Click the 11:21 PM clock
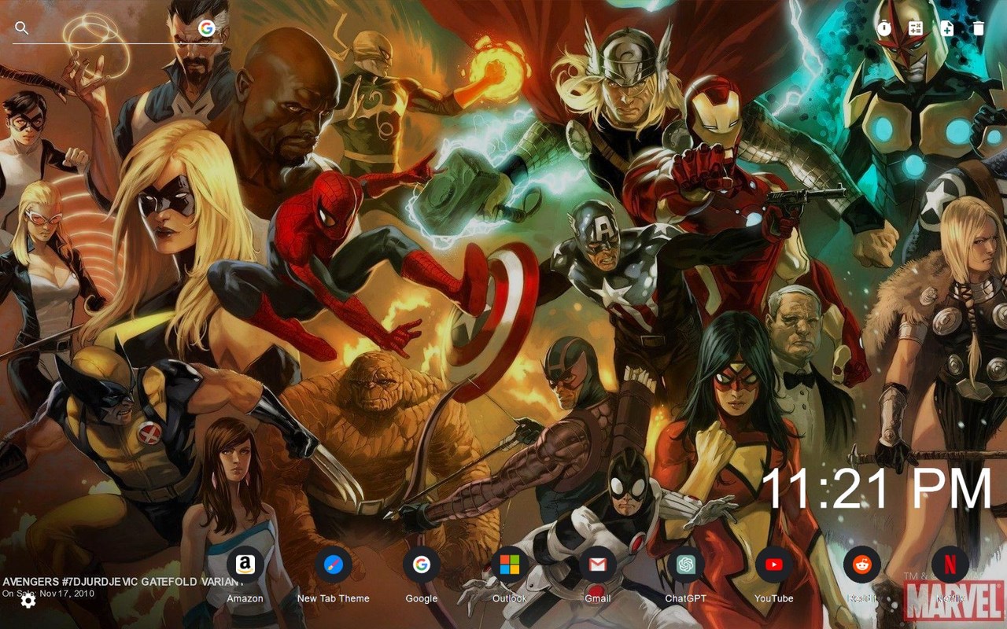1007x629 pixels. tap(877, 488)
